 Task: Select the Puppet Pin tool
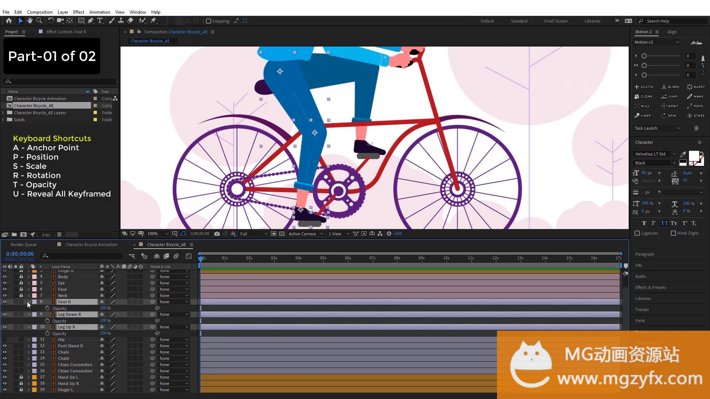(x=153, y=21)
